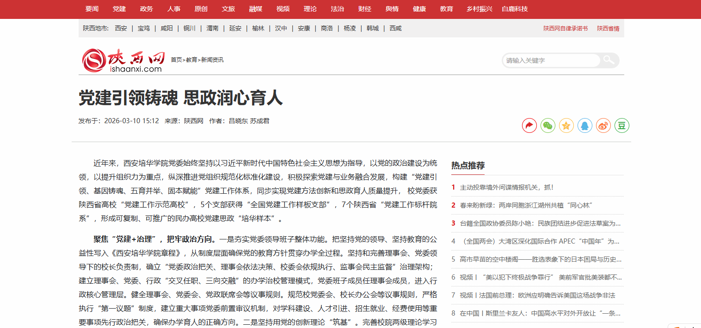Screen dimensions: 701x328
Task: Open hot article about 法国前总理
Action: click(x=537, y=295)
